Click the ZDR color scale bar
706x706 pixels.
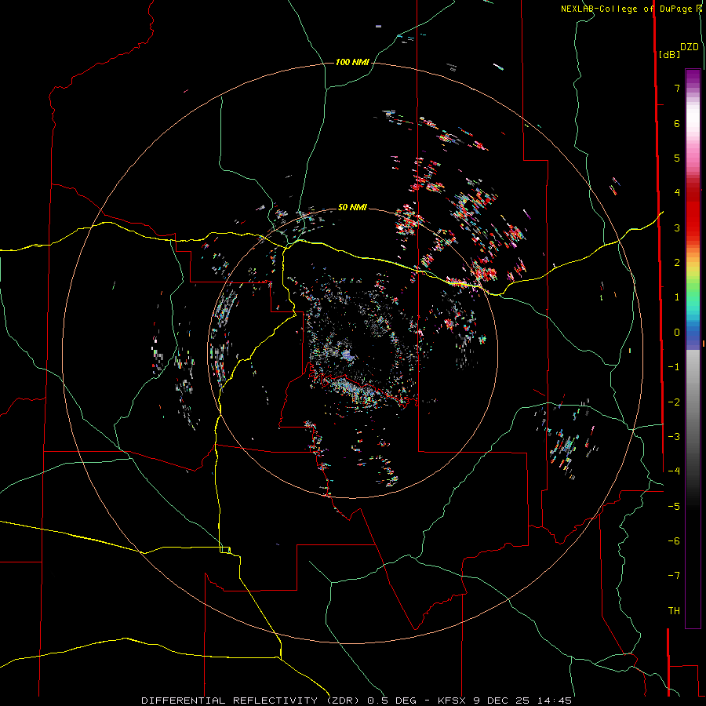click(693, 348)
